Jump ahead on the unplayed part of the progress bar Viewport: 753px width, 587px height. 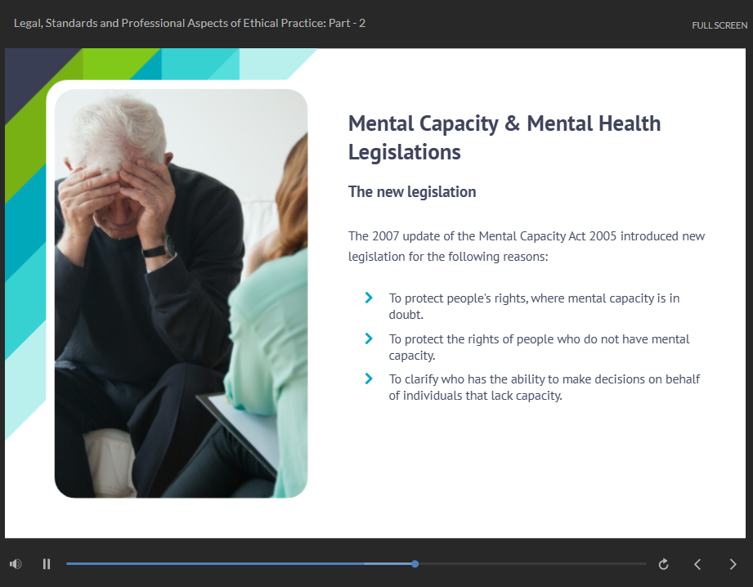(531, 564)
